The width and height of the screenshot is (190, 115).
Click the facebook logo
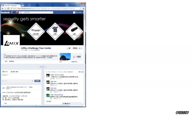tap(5, 12)
